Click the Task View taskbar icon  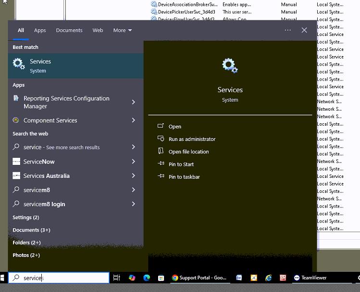[116, 278]
